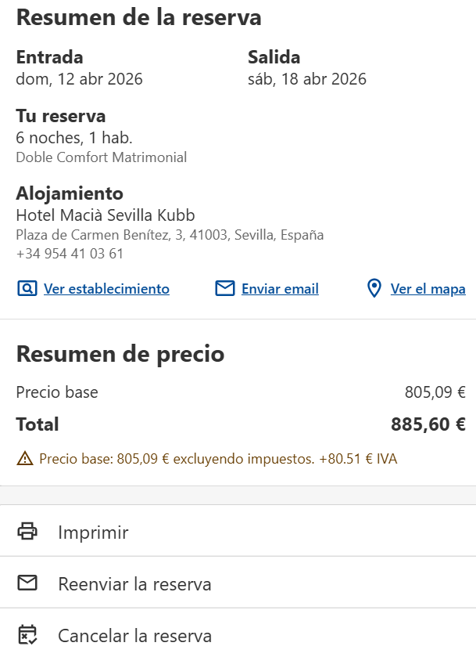
Task: Click the map pin icon
Action: [374, 289]
